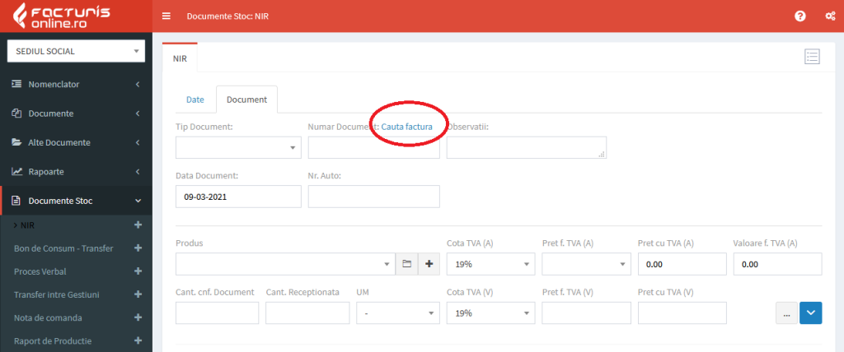This screenshot has height=352, width=844.
Task: Add new Nota de comanda plus icon
Action: tap(138, 317)
